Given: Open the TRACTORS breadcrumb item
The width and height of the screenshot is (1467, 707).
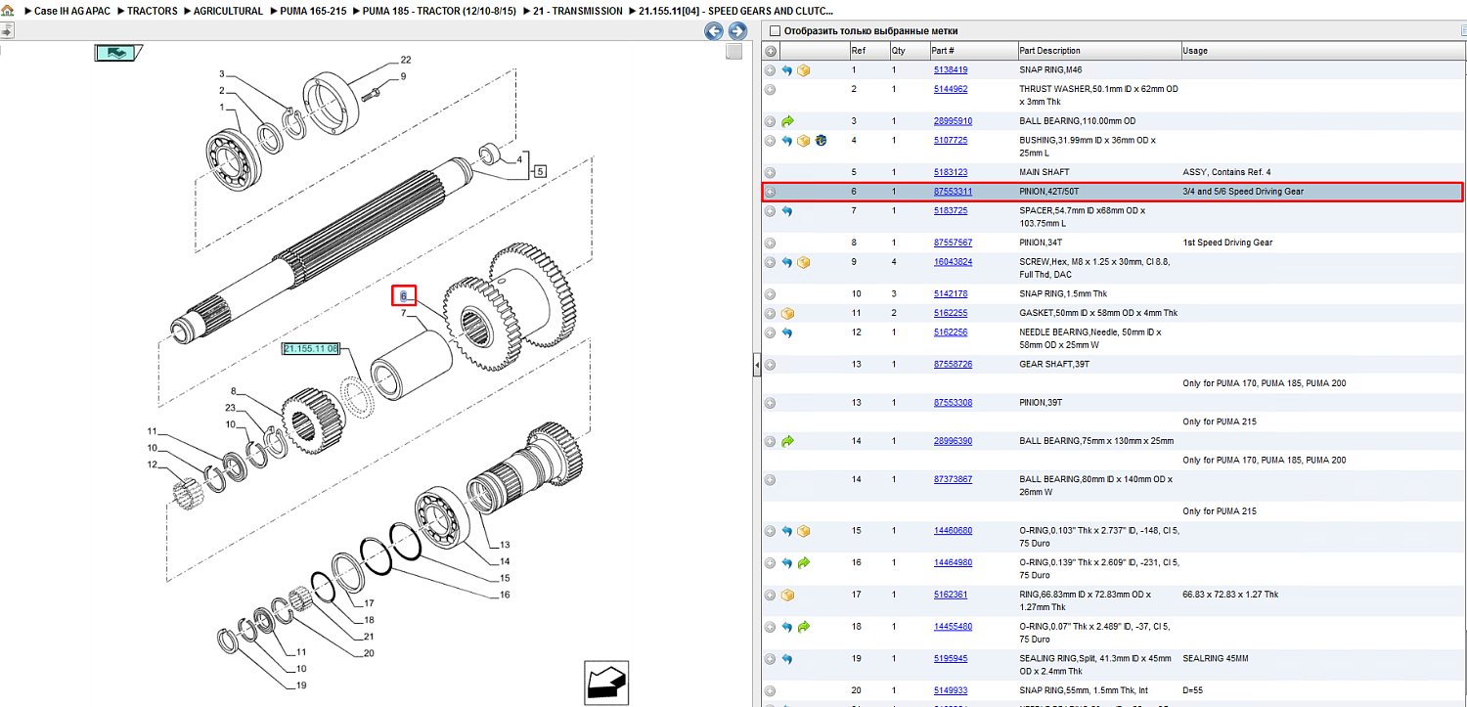Looking at the screenshot, I should coord(153,11).
